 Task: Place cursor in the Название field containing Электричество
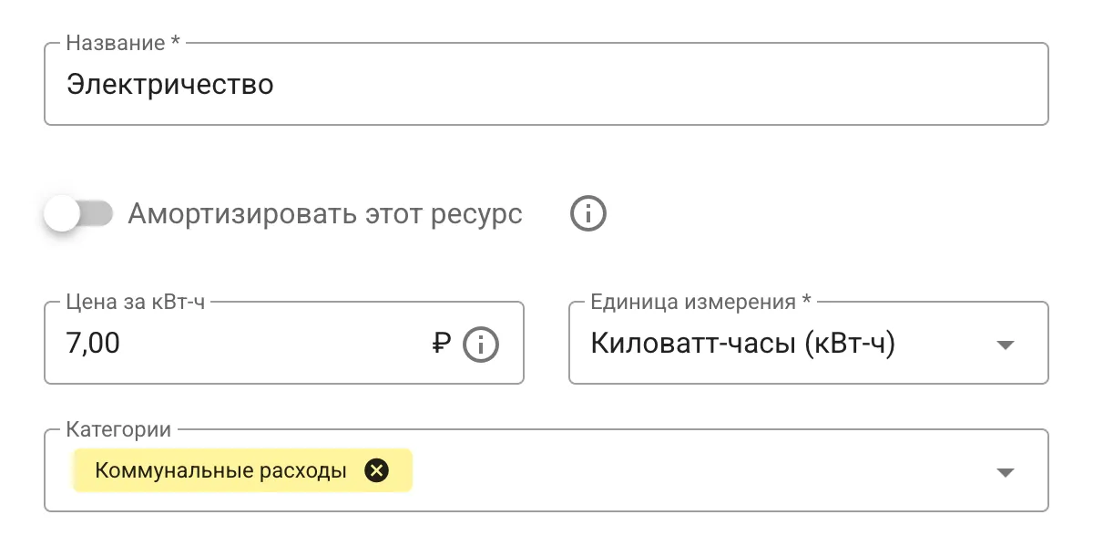pos(364,85)
